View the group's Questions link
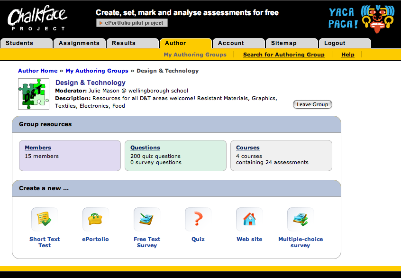 [145, 148]
